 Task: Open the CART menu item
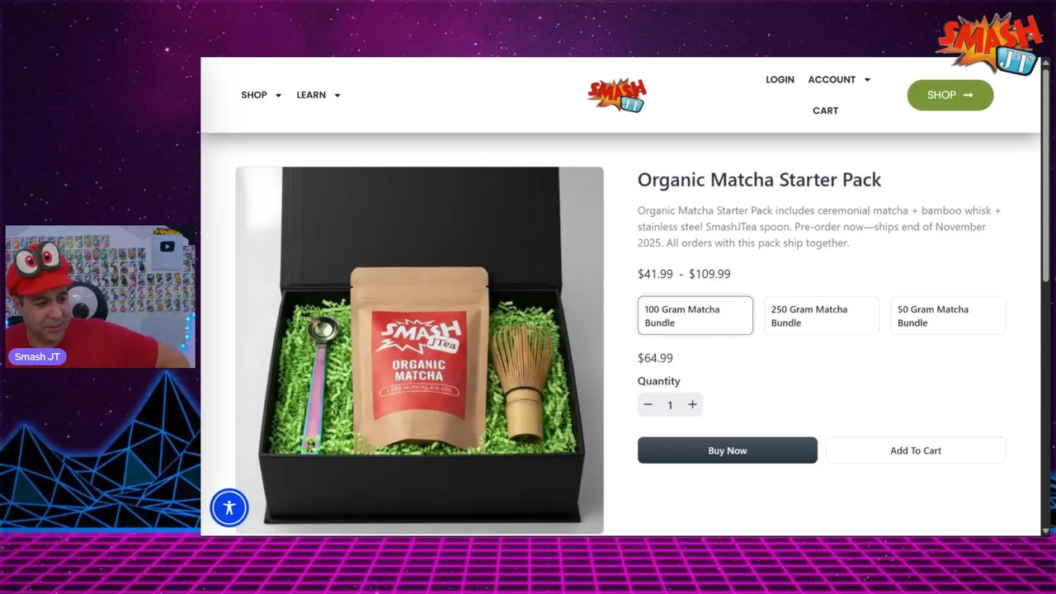tap(825, 111)
